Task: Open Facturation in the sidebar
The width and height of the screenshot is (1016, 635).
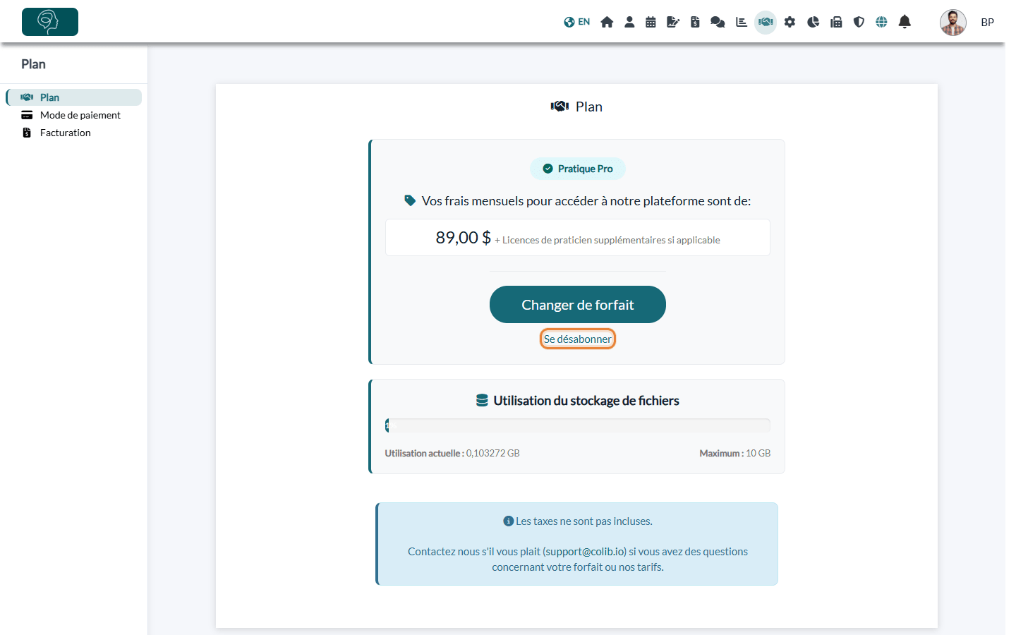Action: pos(74,133)
